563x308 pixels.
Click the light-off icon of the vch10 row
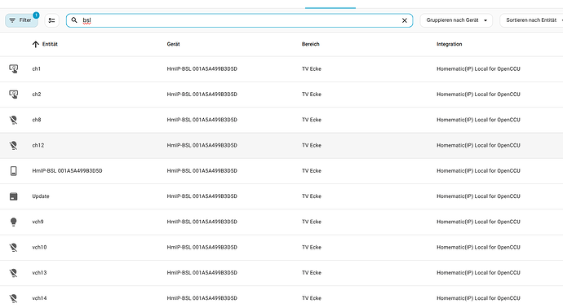point(13,247)
